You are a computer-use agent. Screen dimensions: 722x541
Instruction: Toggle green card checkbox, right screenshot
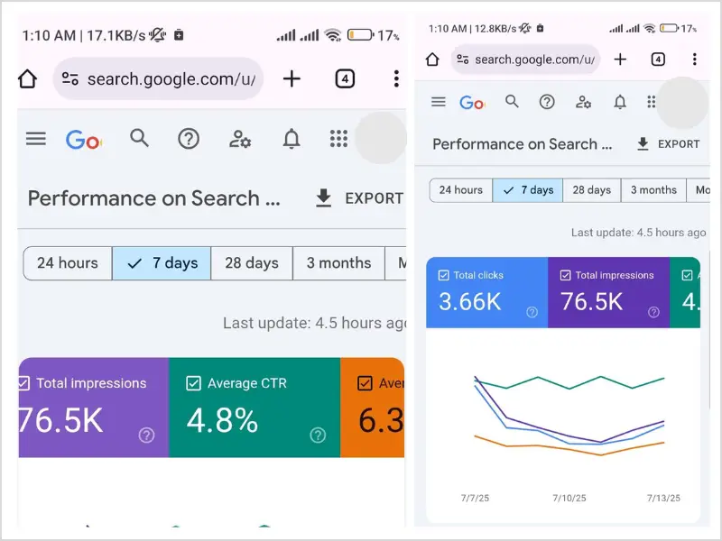[687, 275]
